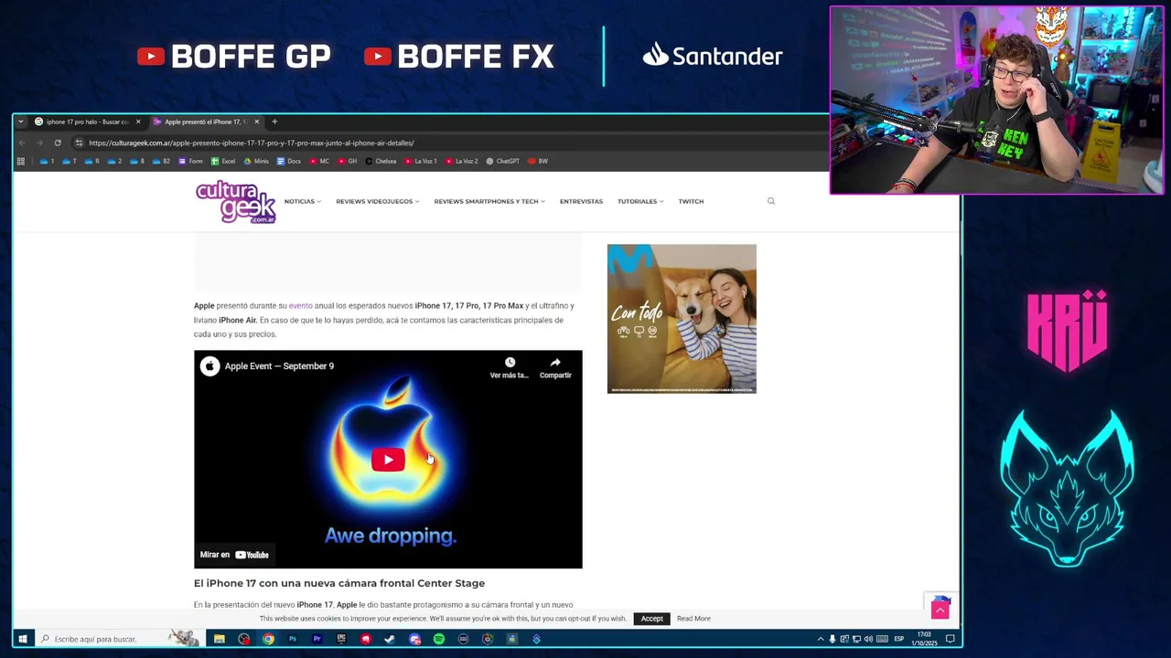This screenshot has height=658, width=1171.
Task: Open the tab search dropdown arrow
Action: click(x=21, y=122)
